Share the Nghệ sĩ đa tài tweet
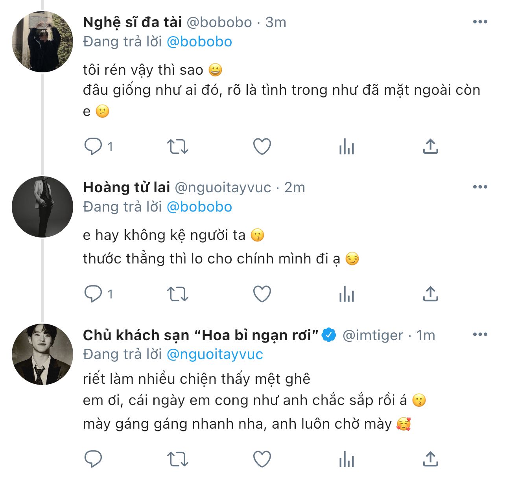Image resolution: width=505 pixels, height=477 pixels. [x=431, y=147]
